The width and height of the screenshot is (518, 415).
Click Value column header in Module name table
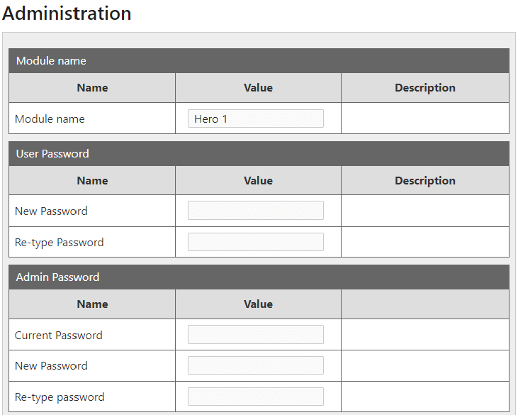[x=258, y=88]
